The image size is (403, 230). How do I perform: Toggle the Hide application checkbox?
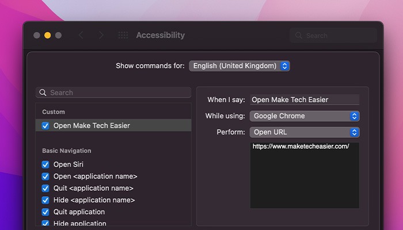tap(45, 223)
